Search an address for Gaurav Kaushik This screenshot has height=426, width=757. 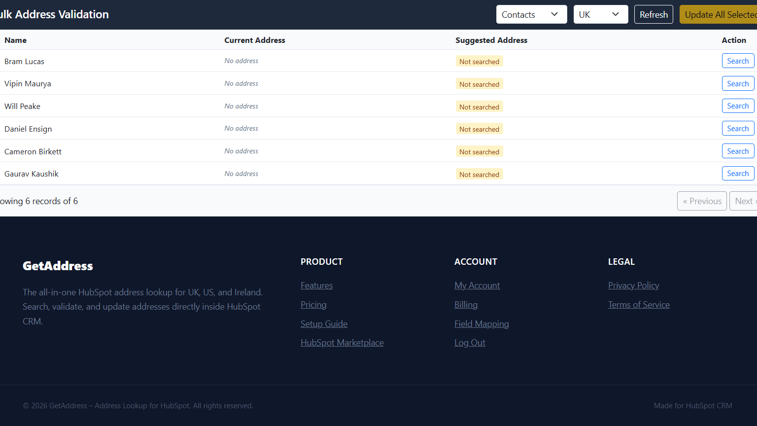[x=738, y=173]
